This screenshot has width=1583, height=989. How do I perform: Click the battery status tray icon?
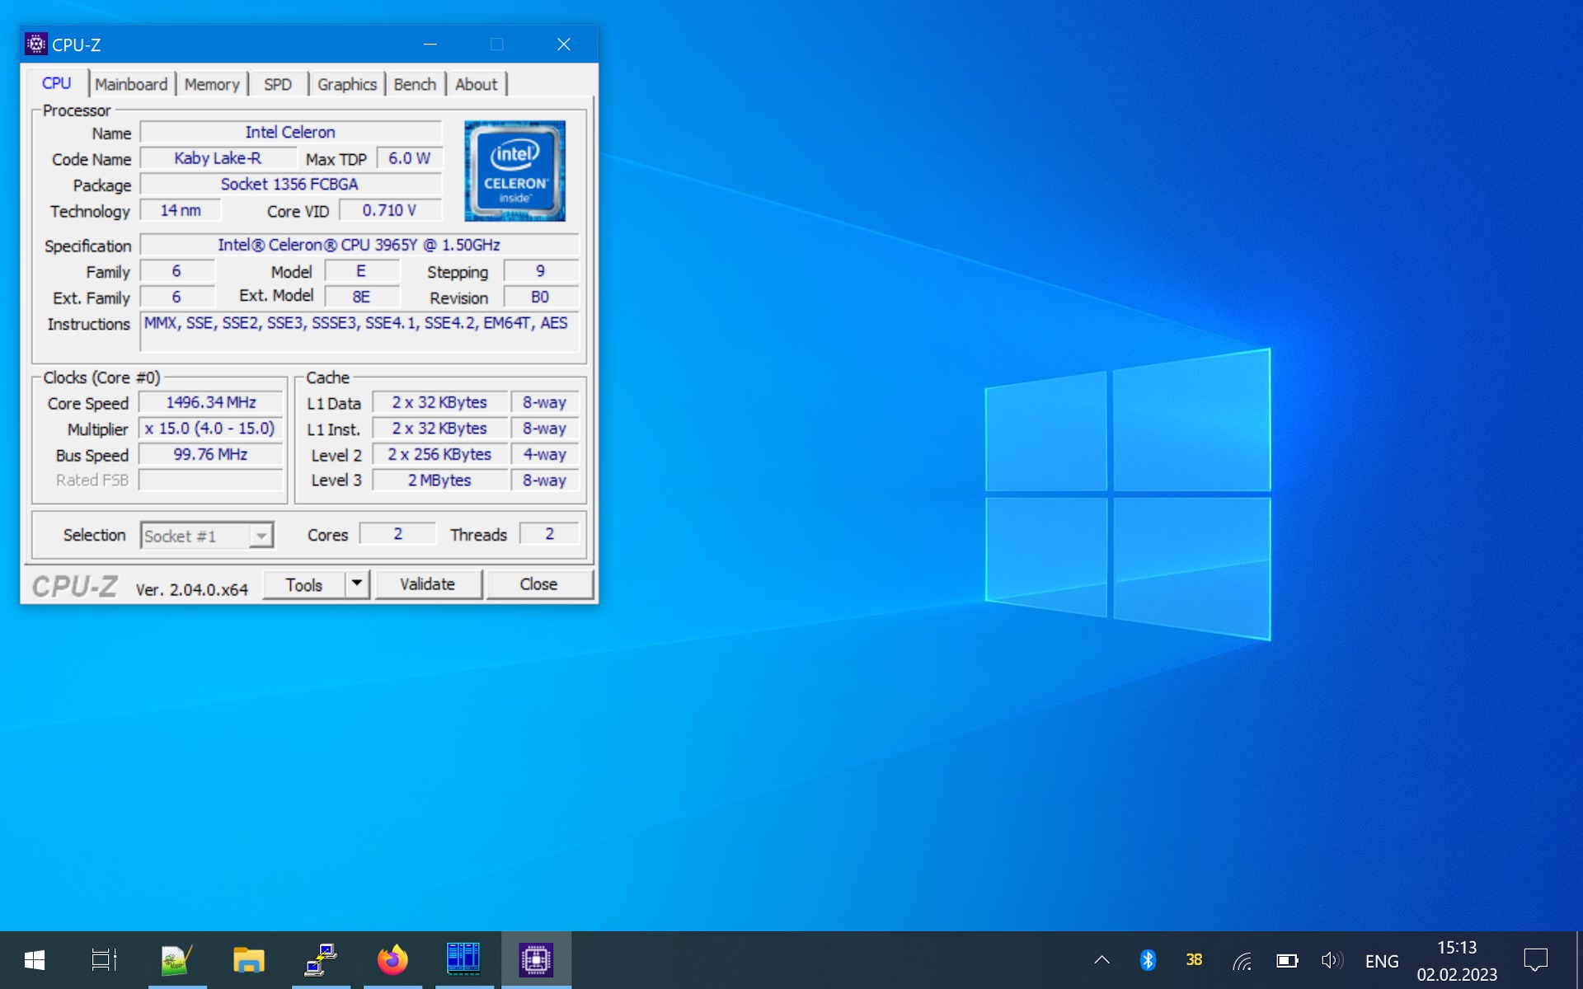(x=1286, y=960)
